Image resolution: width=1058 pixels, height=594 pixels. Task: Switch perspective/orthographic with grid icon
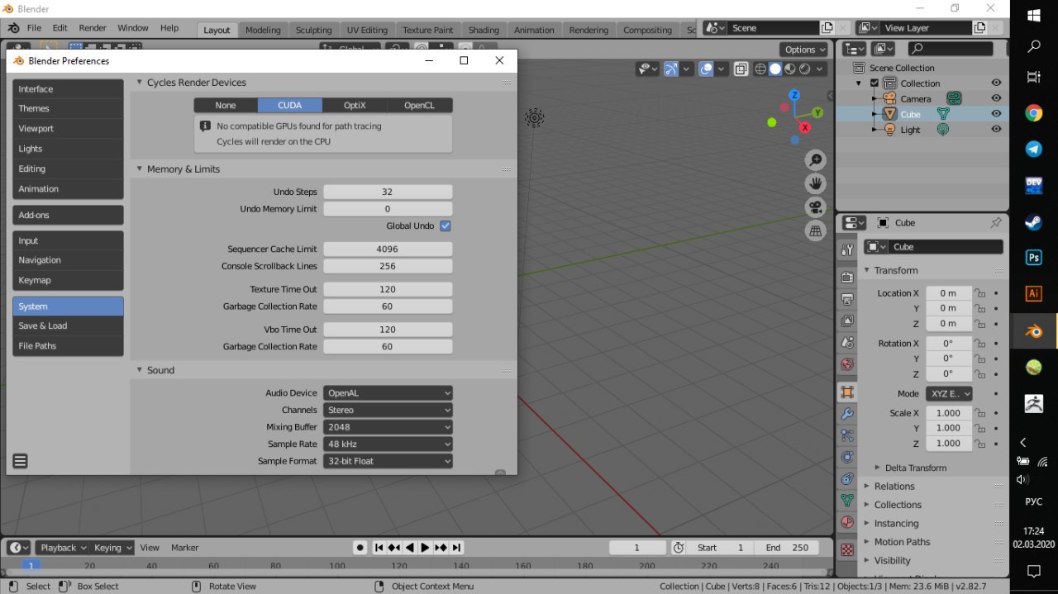[816, 231]
